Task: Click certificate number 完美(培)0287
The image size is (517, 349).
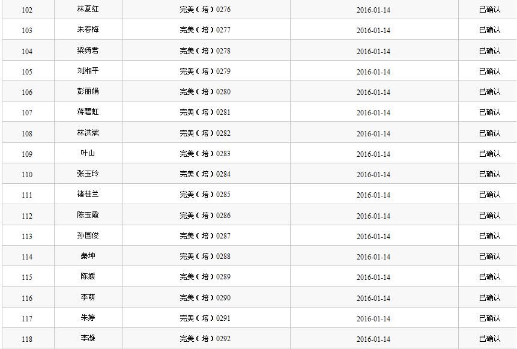Action: [x=205, y=236]
